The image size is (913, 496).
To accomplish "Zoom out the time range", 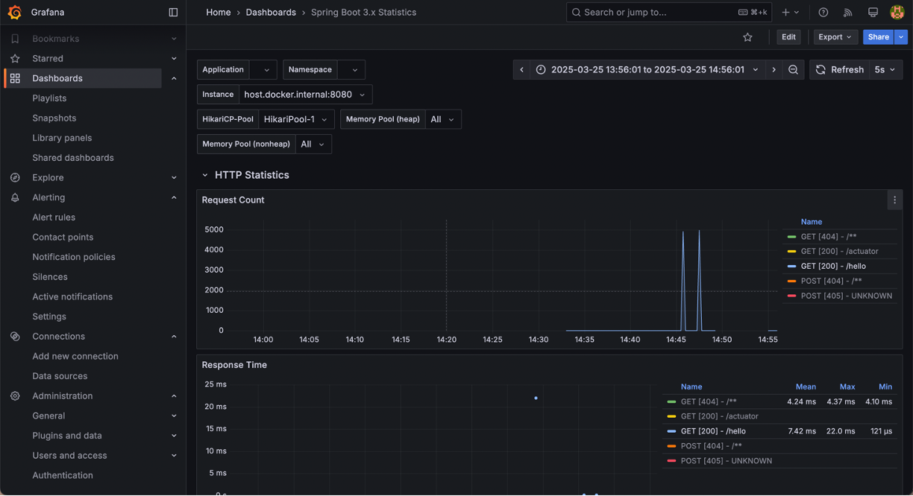I will [793, 69].
